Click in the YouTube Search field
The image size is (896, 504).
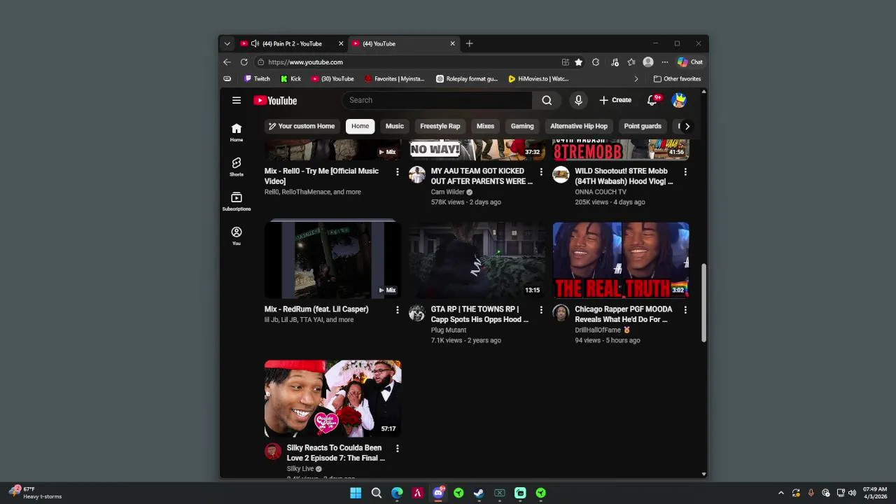pyautogui.click(x=437, y=100)
